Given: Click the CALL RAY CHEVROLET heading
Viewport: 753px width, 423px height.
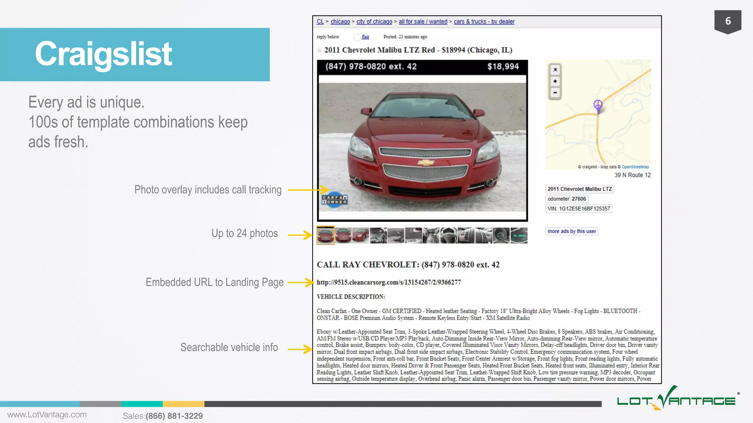Looking at the screenshot, I should (408, 265).
